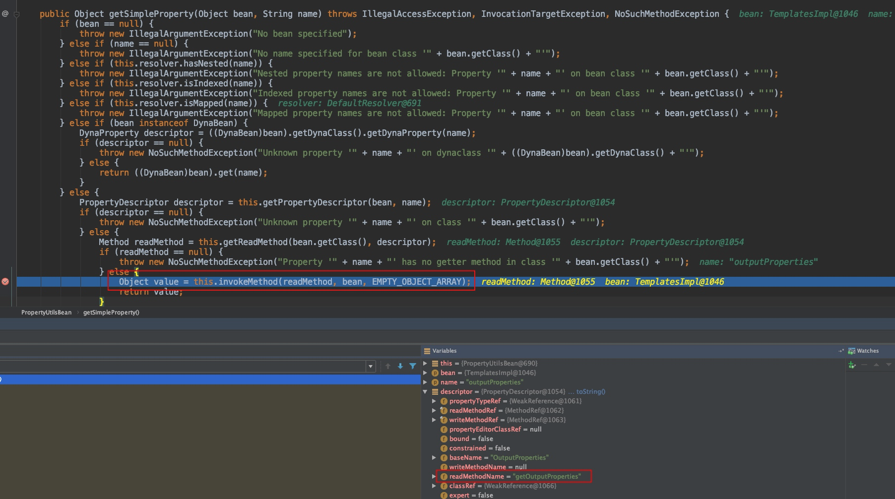Click the filter frames funnel icon
The height and width of the screenshot is (499, 895).
click(413, 366)
